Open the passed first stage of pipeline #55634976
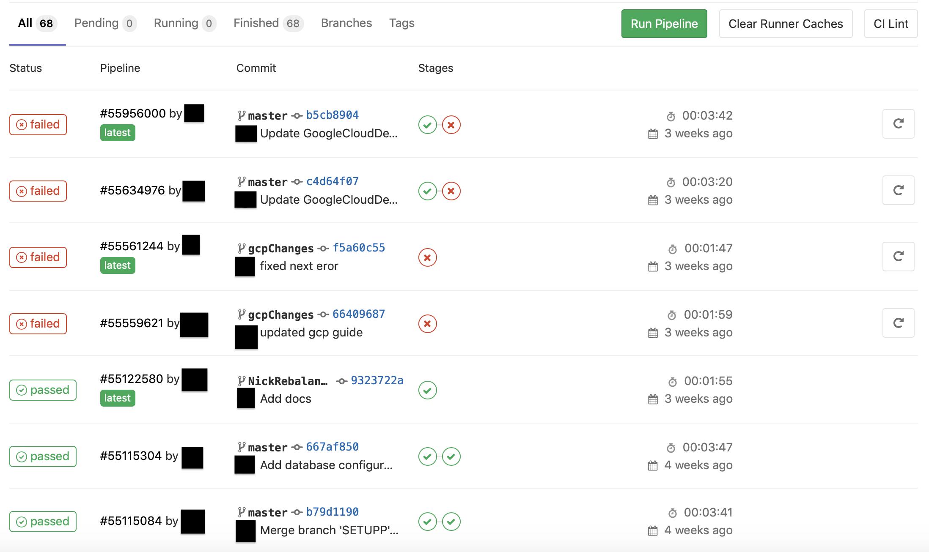This screenshot has width=929, height=552. [x=427, y=191]
